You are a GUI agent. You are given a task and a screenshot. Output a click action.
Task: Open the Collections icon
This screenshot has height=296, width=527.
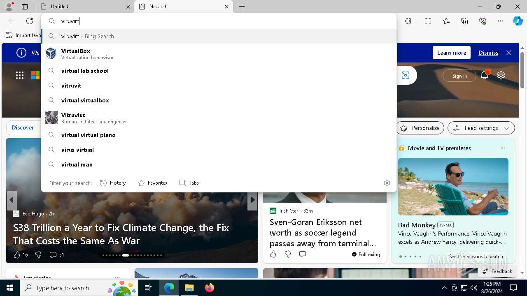pyautogui.click(x=464, y=21)
